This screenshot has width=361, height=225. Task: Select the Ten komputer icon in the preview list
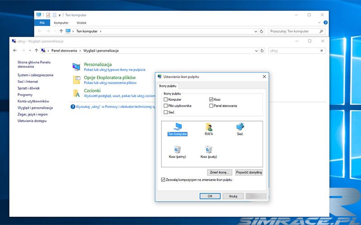coord(177,127)
